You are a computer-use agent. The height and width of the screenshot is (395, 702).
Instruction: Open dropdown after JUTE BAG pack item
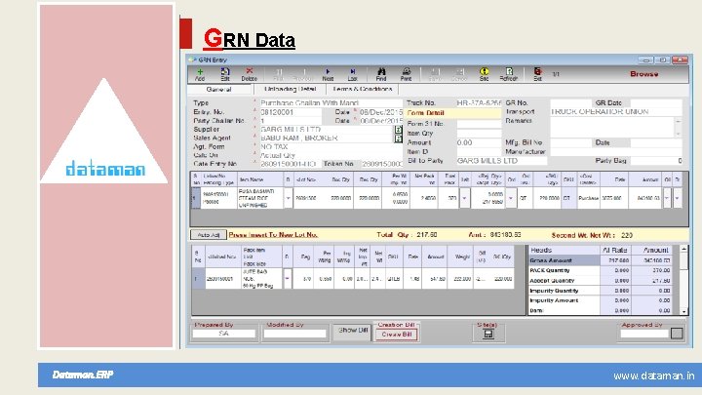point(287,279)
